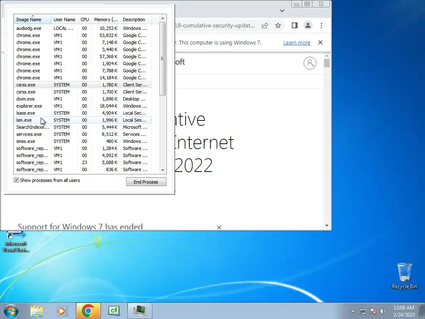425x319 pixels.
Task: Click the Chrome page scroll down arrow
Action: tap(327, 226)
